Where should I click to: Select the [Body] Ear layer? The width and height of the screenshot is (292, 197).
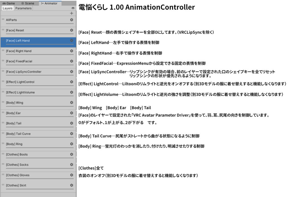click(x=38, y=114)
